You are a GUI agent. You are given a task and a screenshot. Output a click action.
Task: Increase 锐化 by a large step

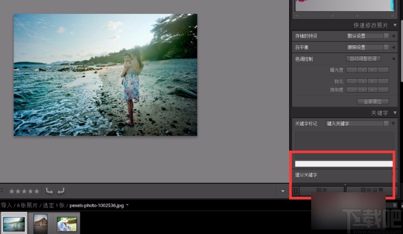383,81
